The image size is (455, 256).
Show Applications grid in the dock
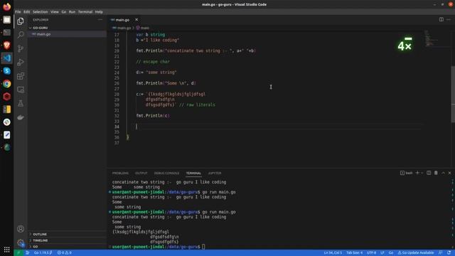tap(6, 250)
